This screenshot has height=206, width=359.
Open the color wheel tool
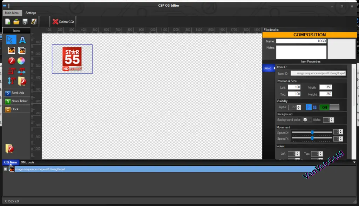pos(22,61)
